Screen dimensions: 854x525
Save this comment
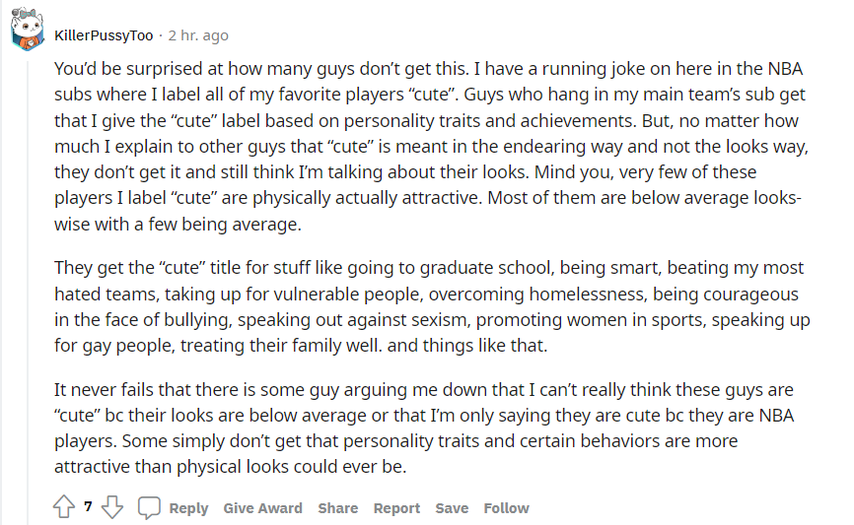(x=452, y=508)
